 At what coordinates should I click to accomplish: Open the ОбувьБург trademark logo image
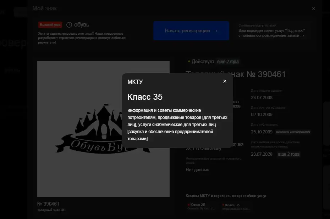pyautogui.click(x=103, y=128)
